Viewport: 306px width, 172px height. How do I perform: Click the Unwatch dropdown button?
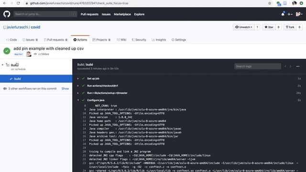pos(243,27)
